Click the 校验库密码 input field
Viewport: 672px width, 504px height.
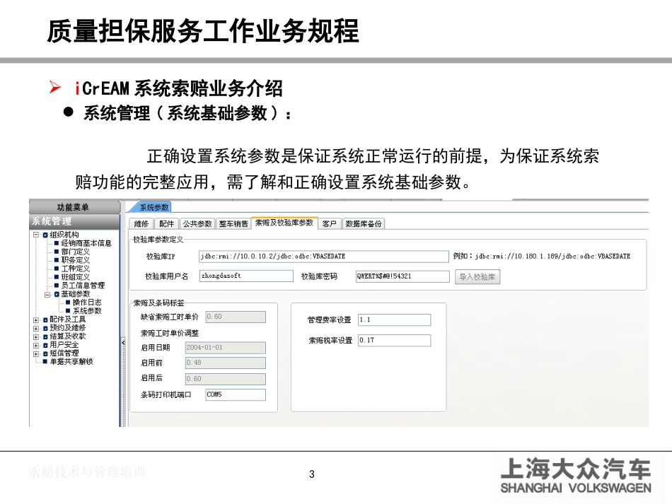point(402,276)
